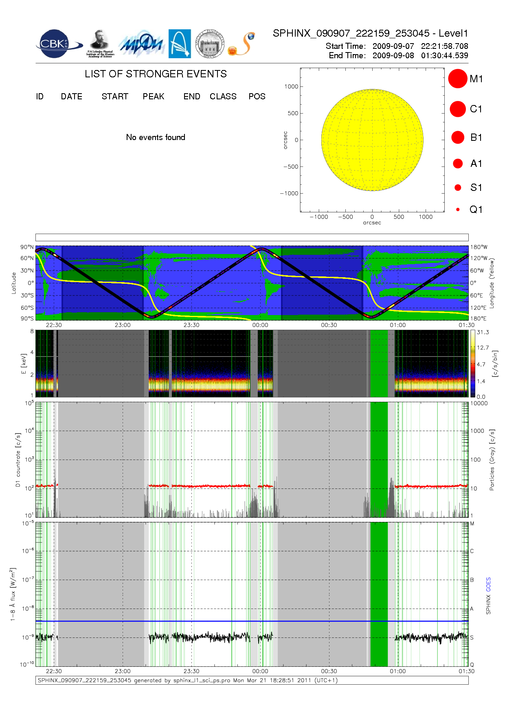This screenshot has height=714, width=505.
Task: Click the 90°N latitude tick label
Action: pos(27,247)
